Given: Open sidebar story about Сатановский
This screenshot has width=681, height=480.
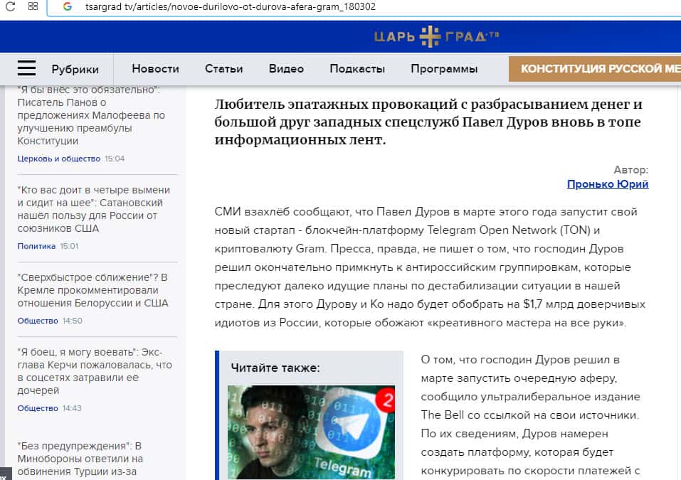Looking at the screenshot, I should 94,209.
